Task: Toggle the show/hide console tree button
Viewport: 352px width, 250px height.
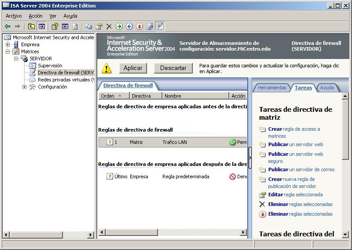Action: point(41,27)
